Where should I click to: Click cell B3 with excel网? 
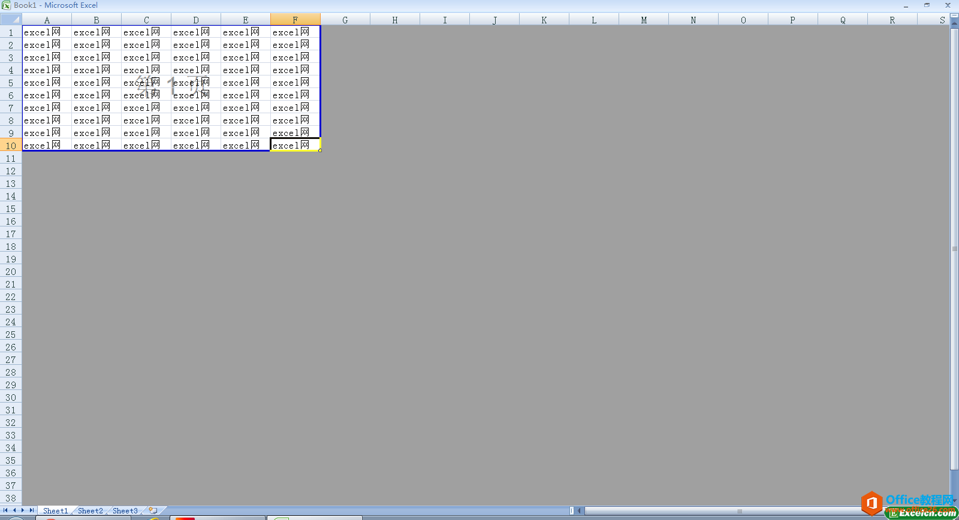(x=96, y=58)
